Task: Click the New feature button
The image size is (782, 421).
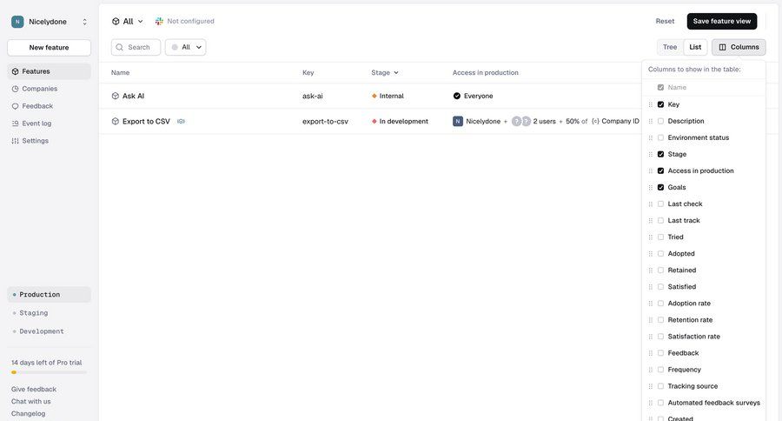Action: (49, 48)
